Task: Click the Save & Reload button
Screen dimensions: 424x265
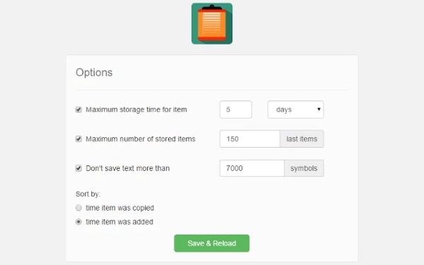Action: pos(212,243)
